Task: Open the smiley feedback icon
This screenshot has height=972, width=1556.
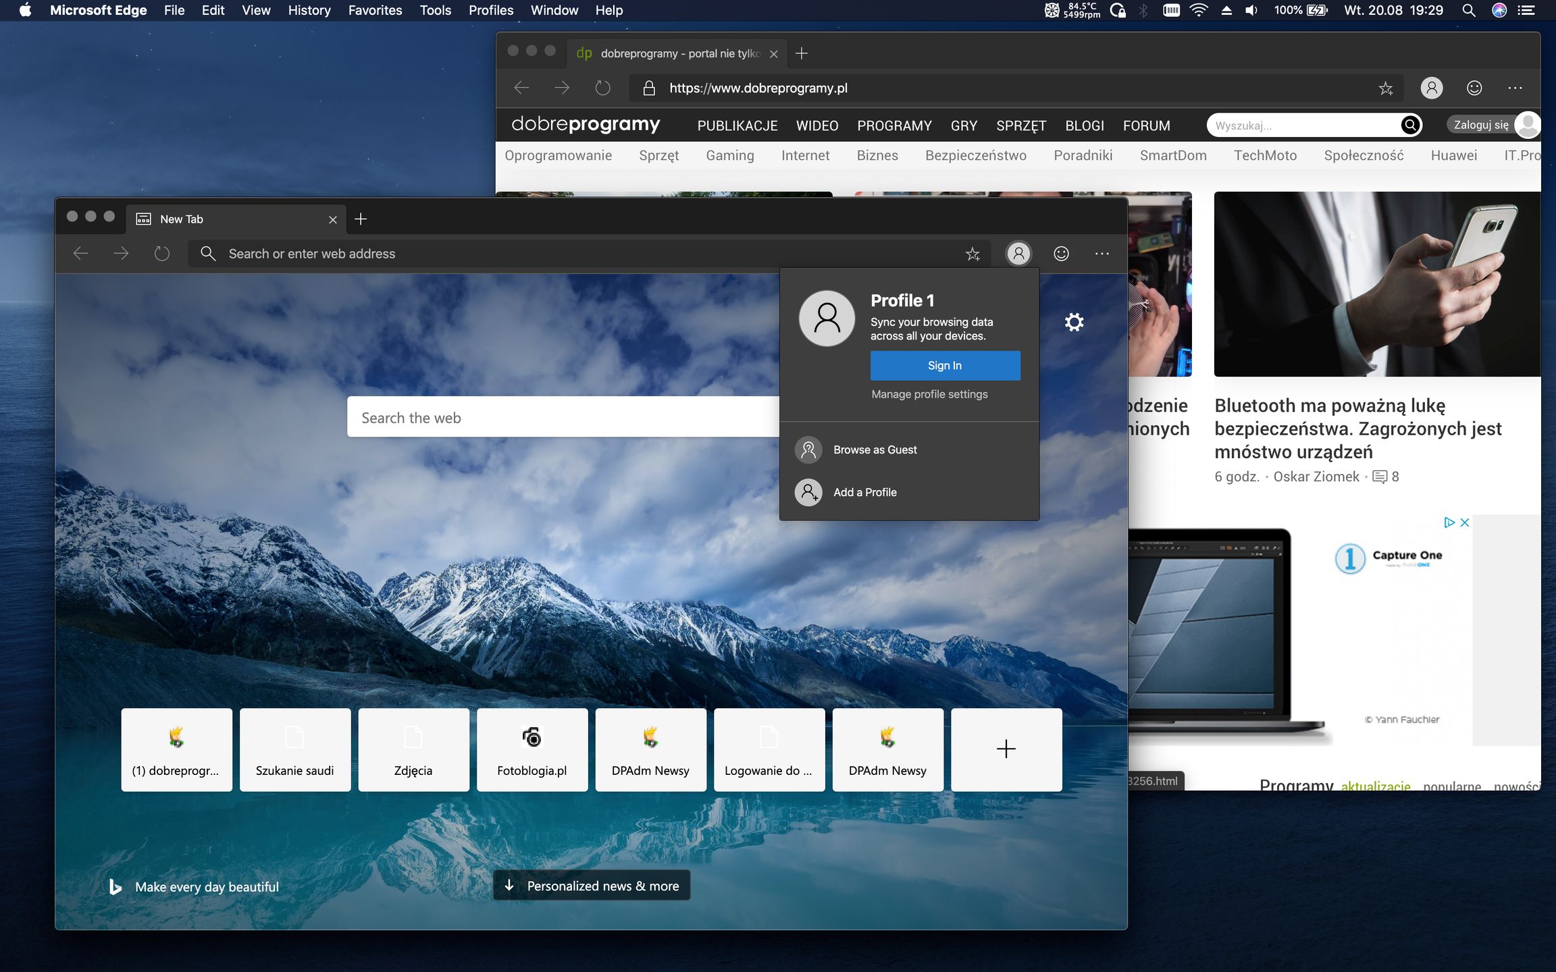Action: click(x=1060, y=253)
